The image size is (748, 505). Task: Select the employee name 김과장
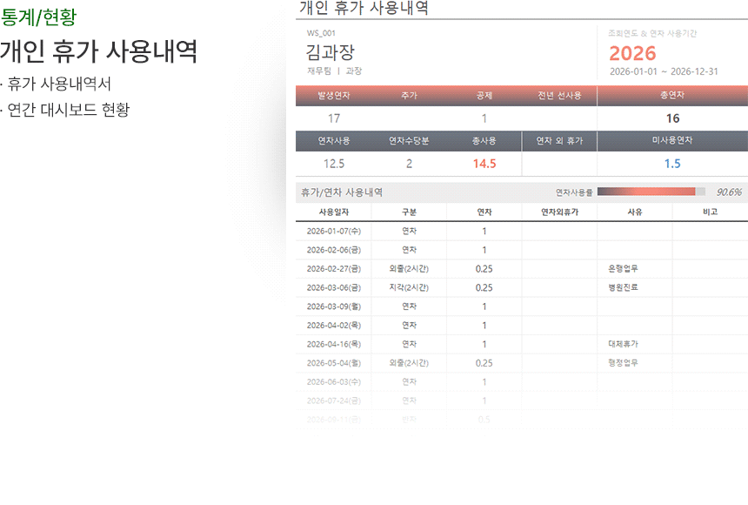coord(331,52)
